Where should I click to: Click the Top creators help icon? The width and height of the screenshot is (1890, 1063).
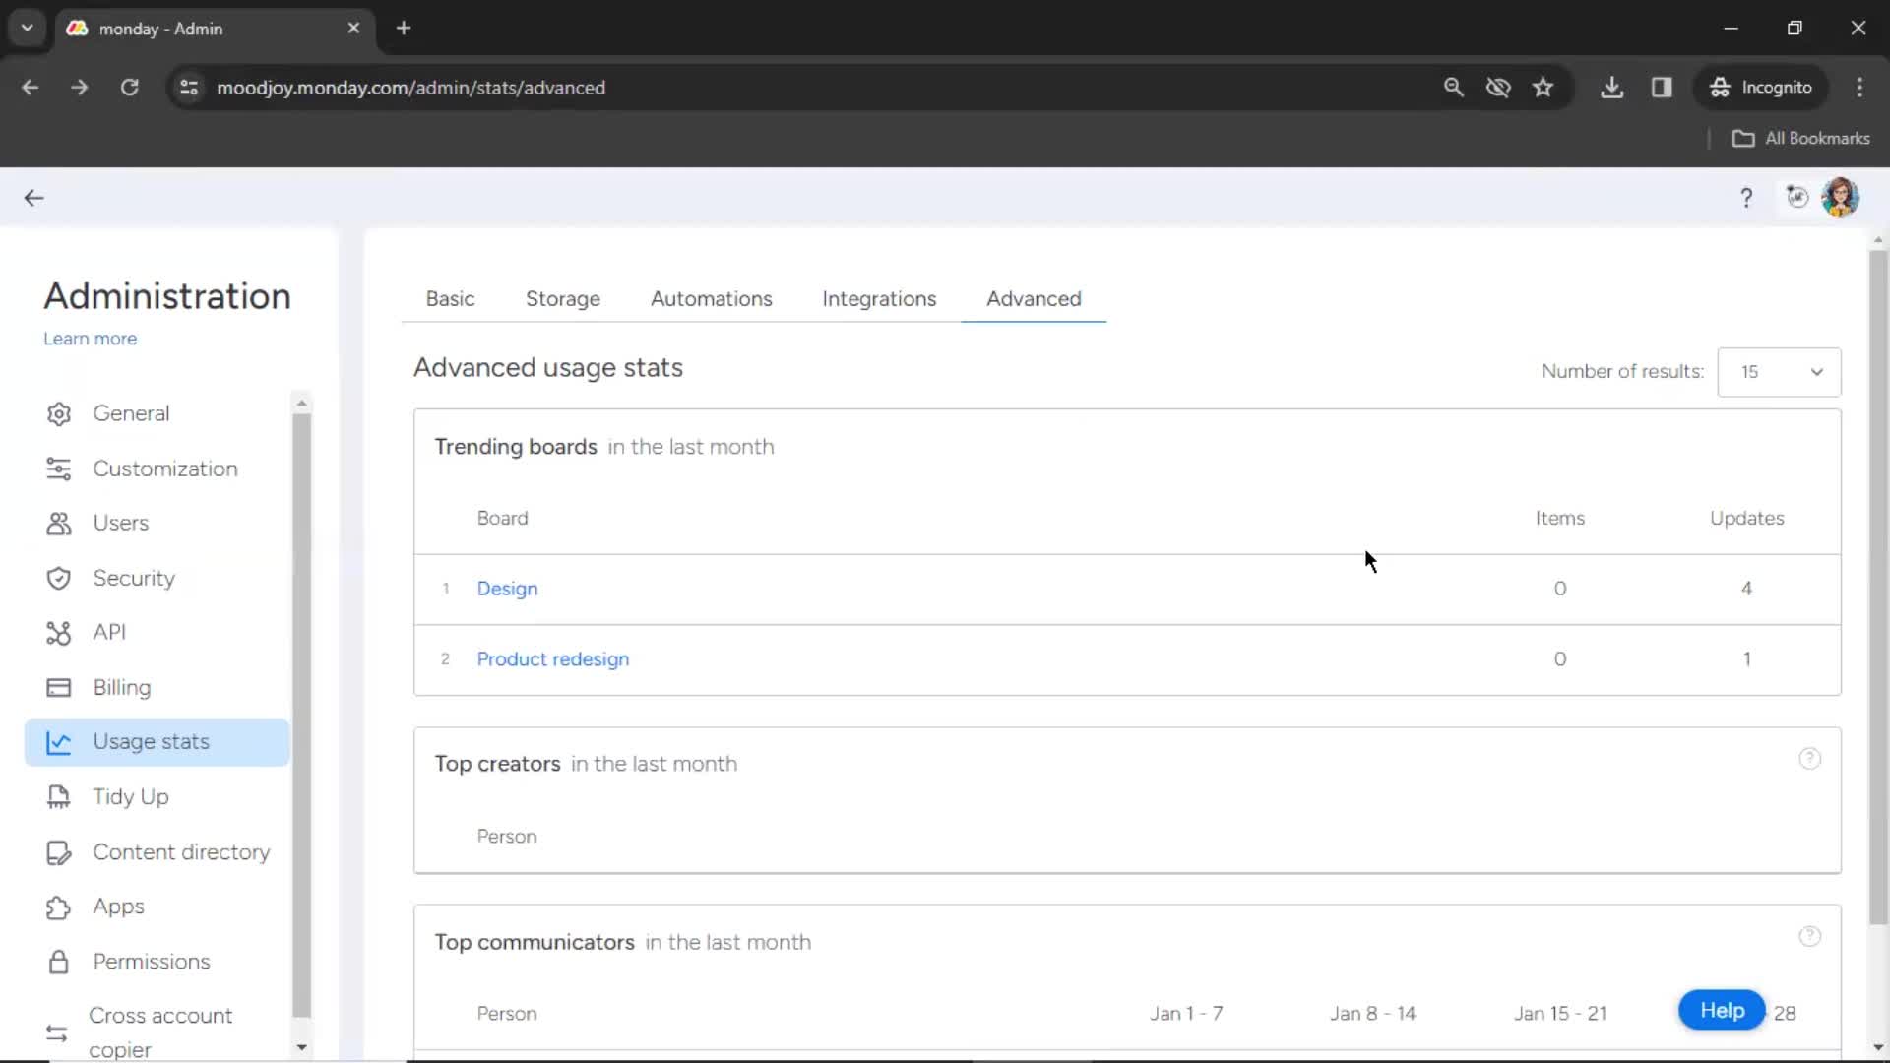pos(1808,758)
